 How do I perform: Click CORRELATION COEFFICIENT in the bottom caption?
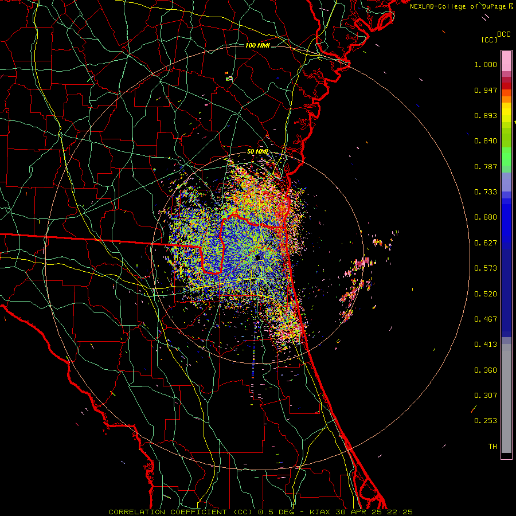click(167, 512)
